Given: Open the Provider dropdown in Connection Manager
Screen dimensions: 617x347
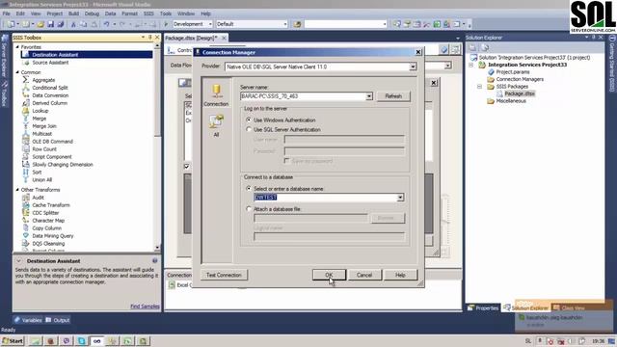Looking at the screenshot, I should [x=413, y=67].
